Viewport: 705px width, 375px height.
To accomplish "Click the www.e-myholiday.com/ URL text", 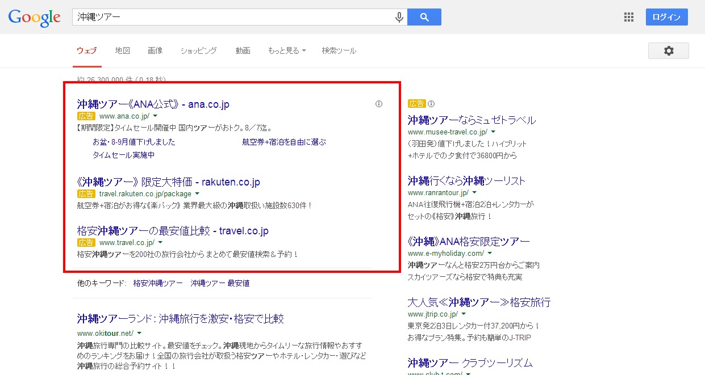I will [x=446, y=254].
